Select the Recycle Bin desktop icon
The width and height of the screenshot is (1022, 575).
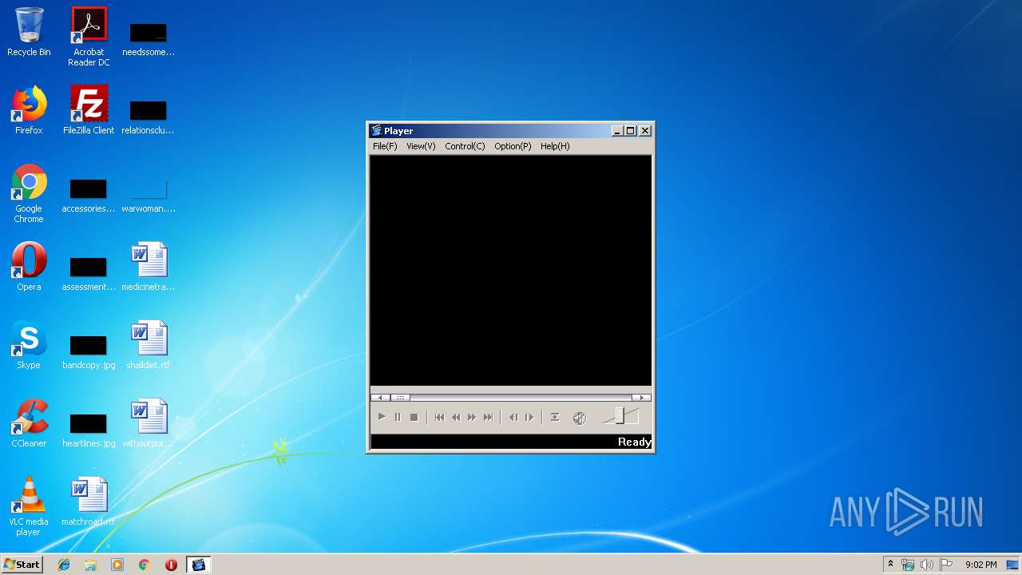pos(29,32)
